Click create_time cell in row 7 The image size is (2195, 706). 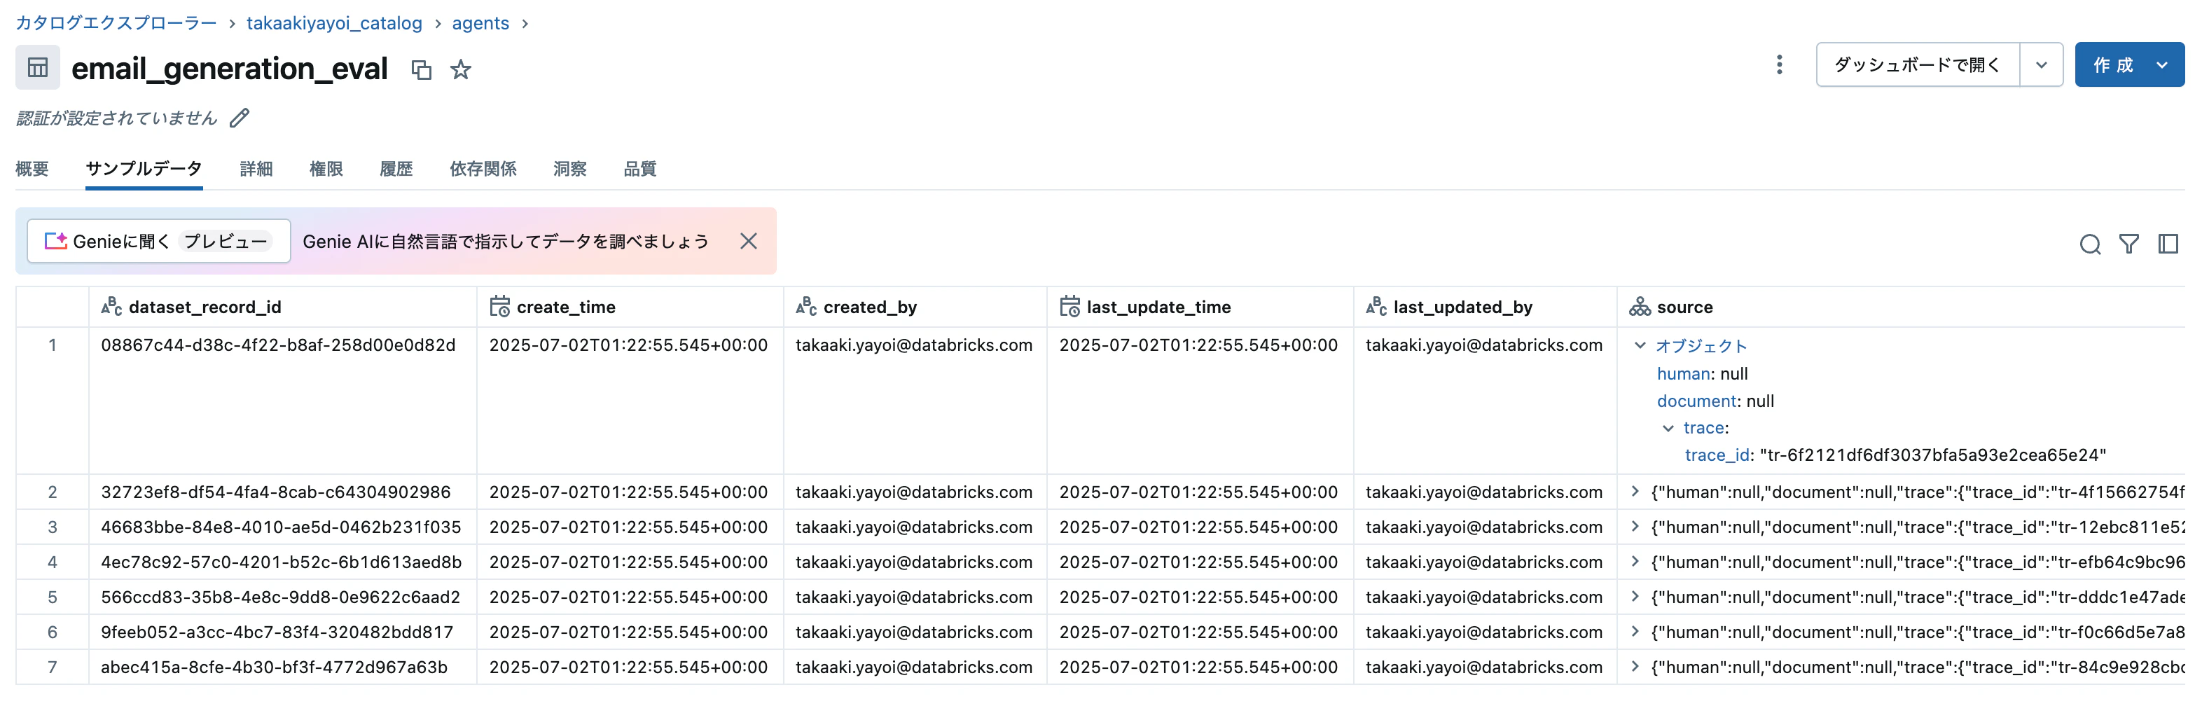click(x=628, y=666)
